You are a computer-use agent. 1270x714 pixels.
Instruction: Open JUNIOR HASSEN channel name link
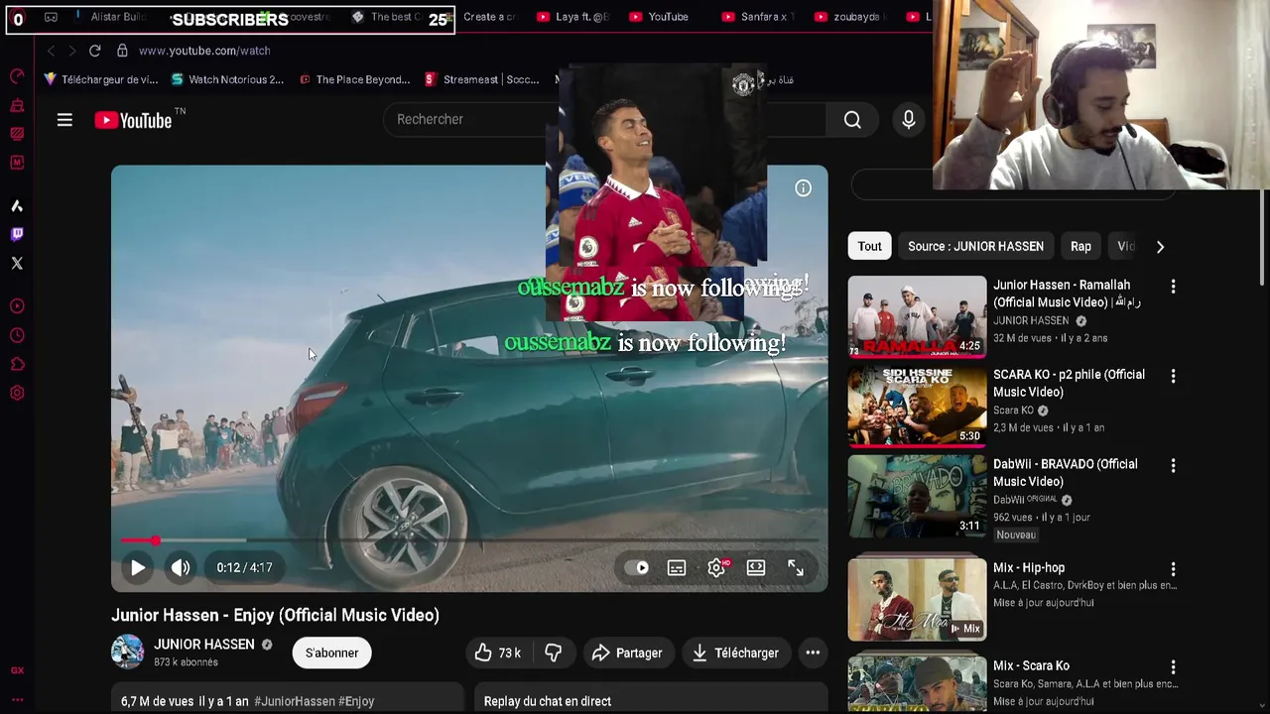pyautogui.click(x=204, y=645)
